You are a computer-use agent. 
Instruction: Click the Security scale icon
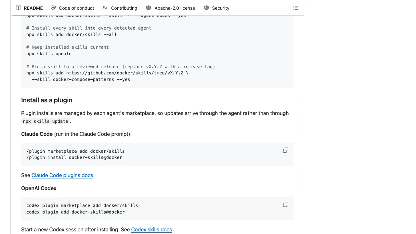click(x=206, y=8)
